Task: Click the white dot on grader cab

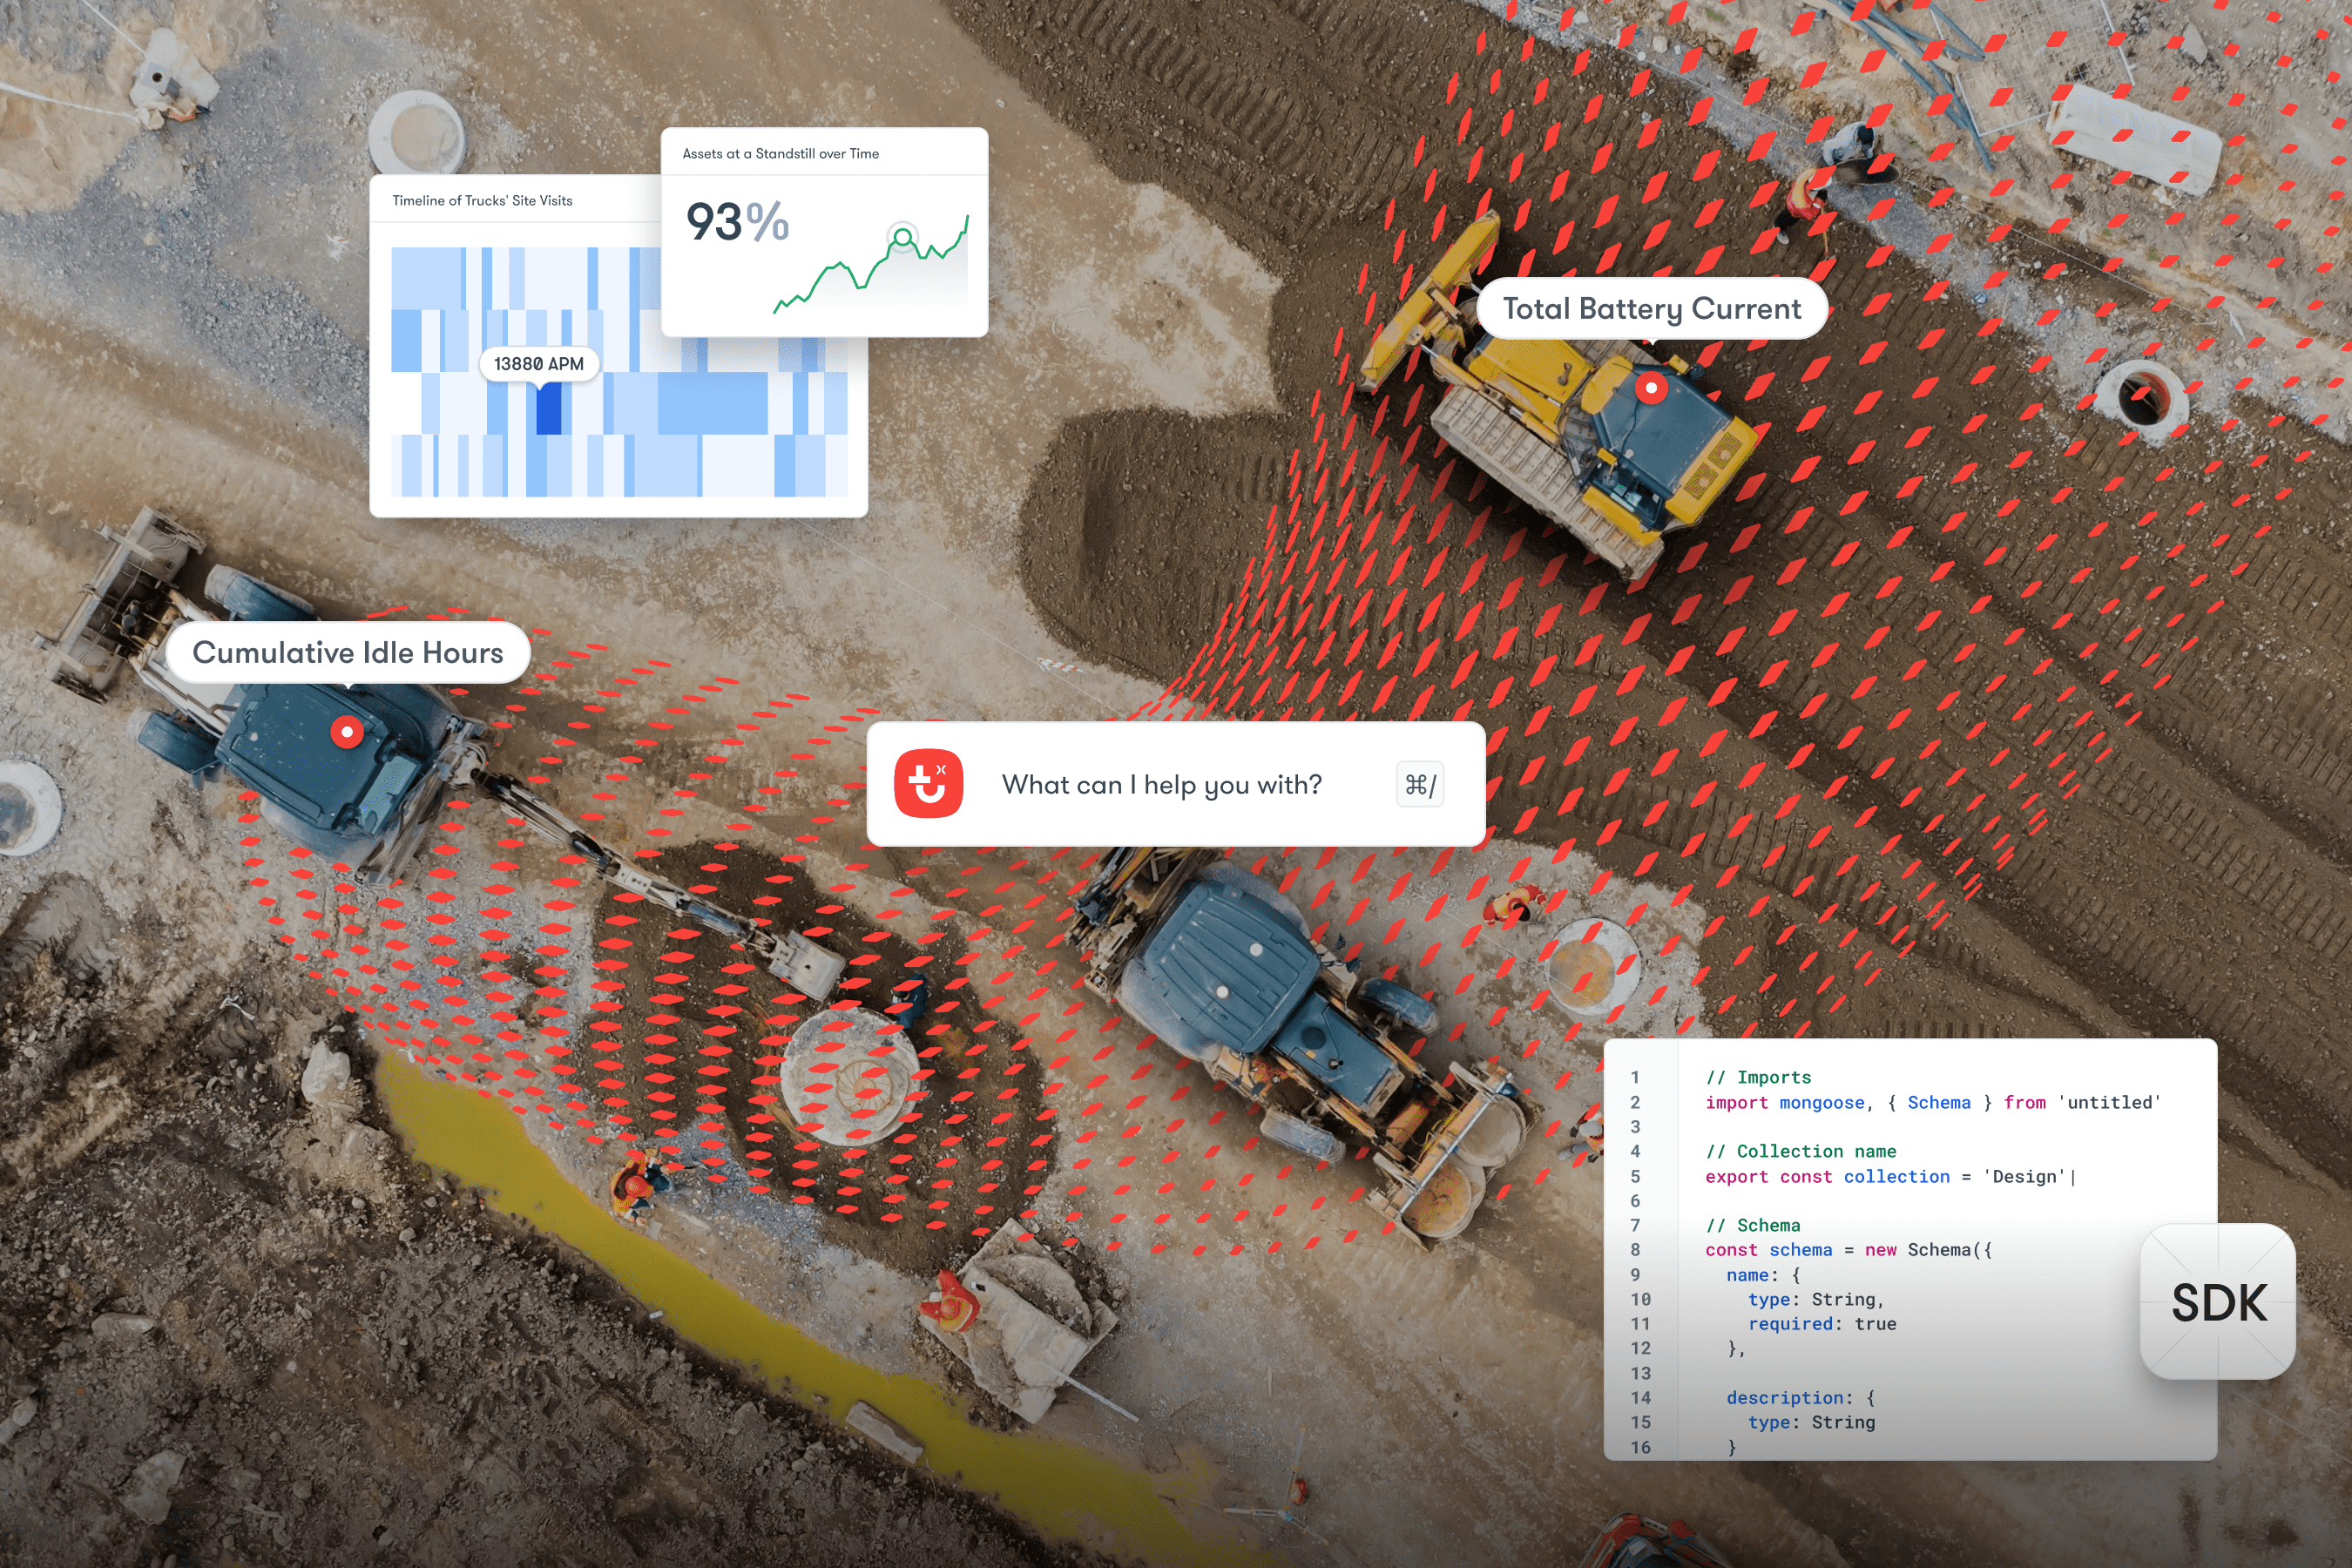Action: [1256, 949]
